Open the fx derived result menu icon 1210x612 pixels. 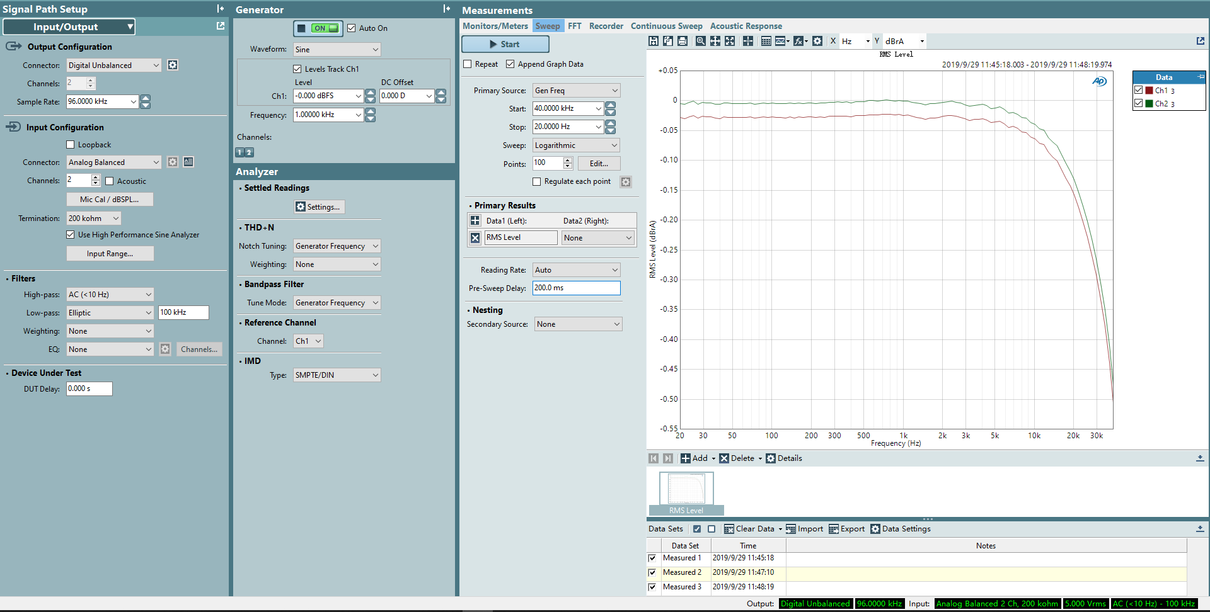[x=800, y=41]
